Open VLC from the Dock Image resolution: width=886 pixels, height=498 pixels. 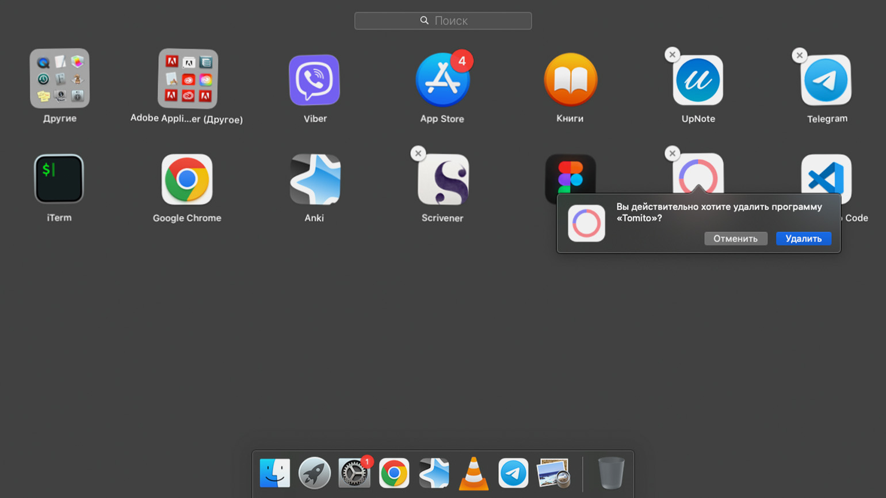[473, 473]
